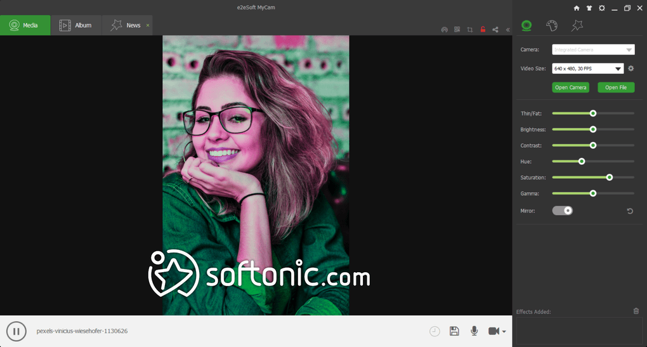The width and height of the screenshot is (647, 347).
Task: Open the color palette effects panel
Action: [552, 25]
